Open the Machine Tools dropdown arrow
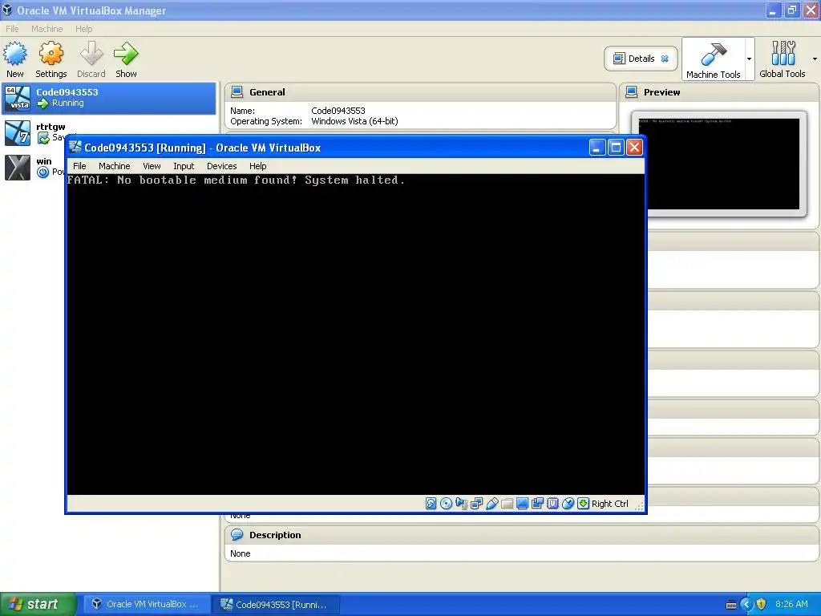 [750, 59]
